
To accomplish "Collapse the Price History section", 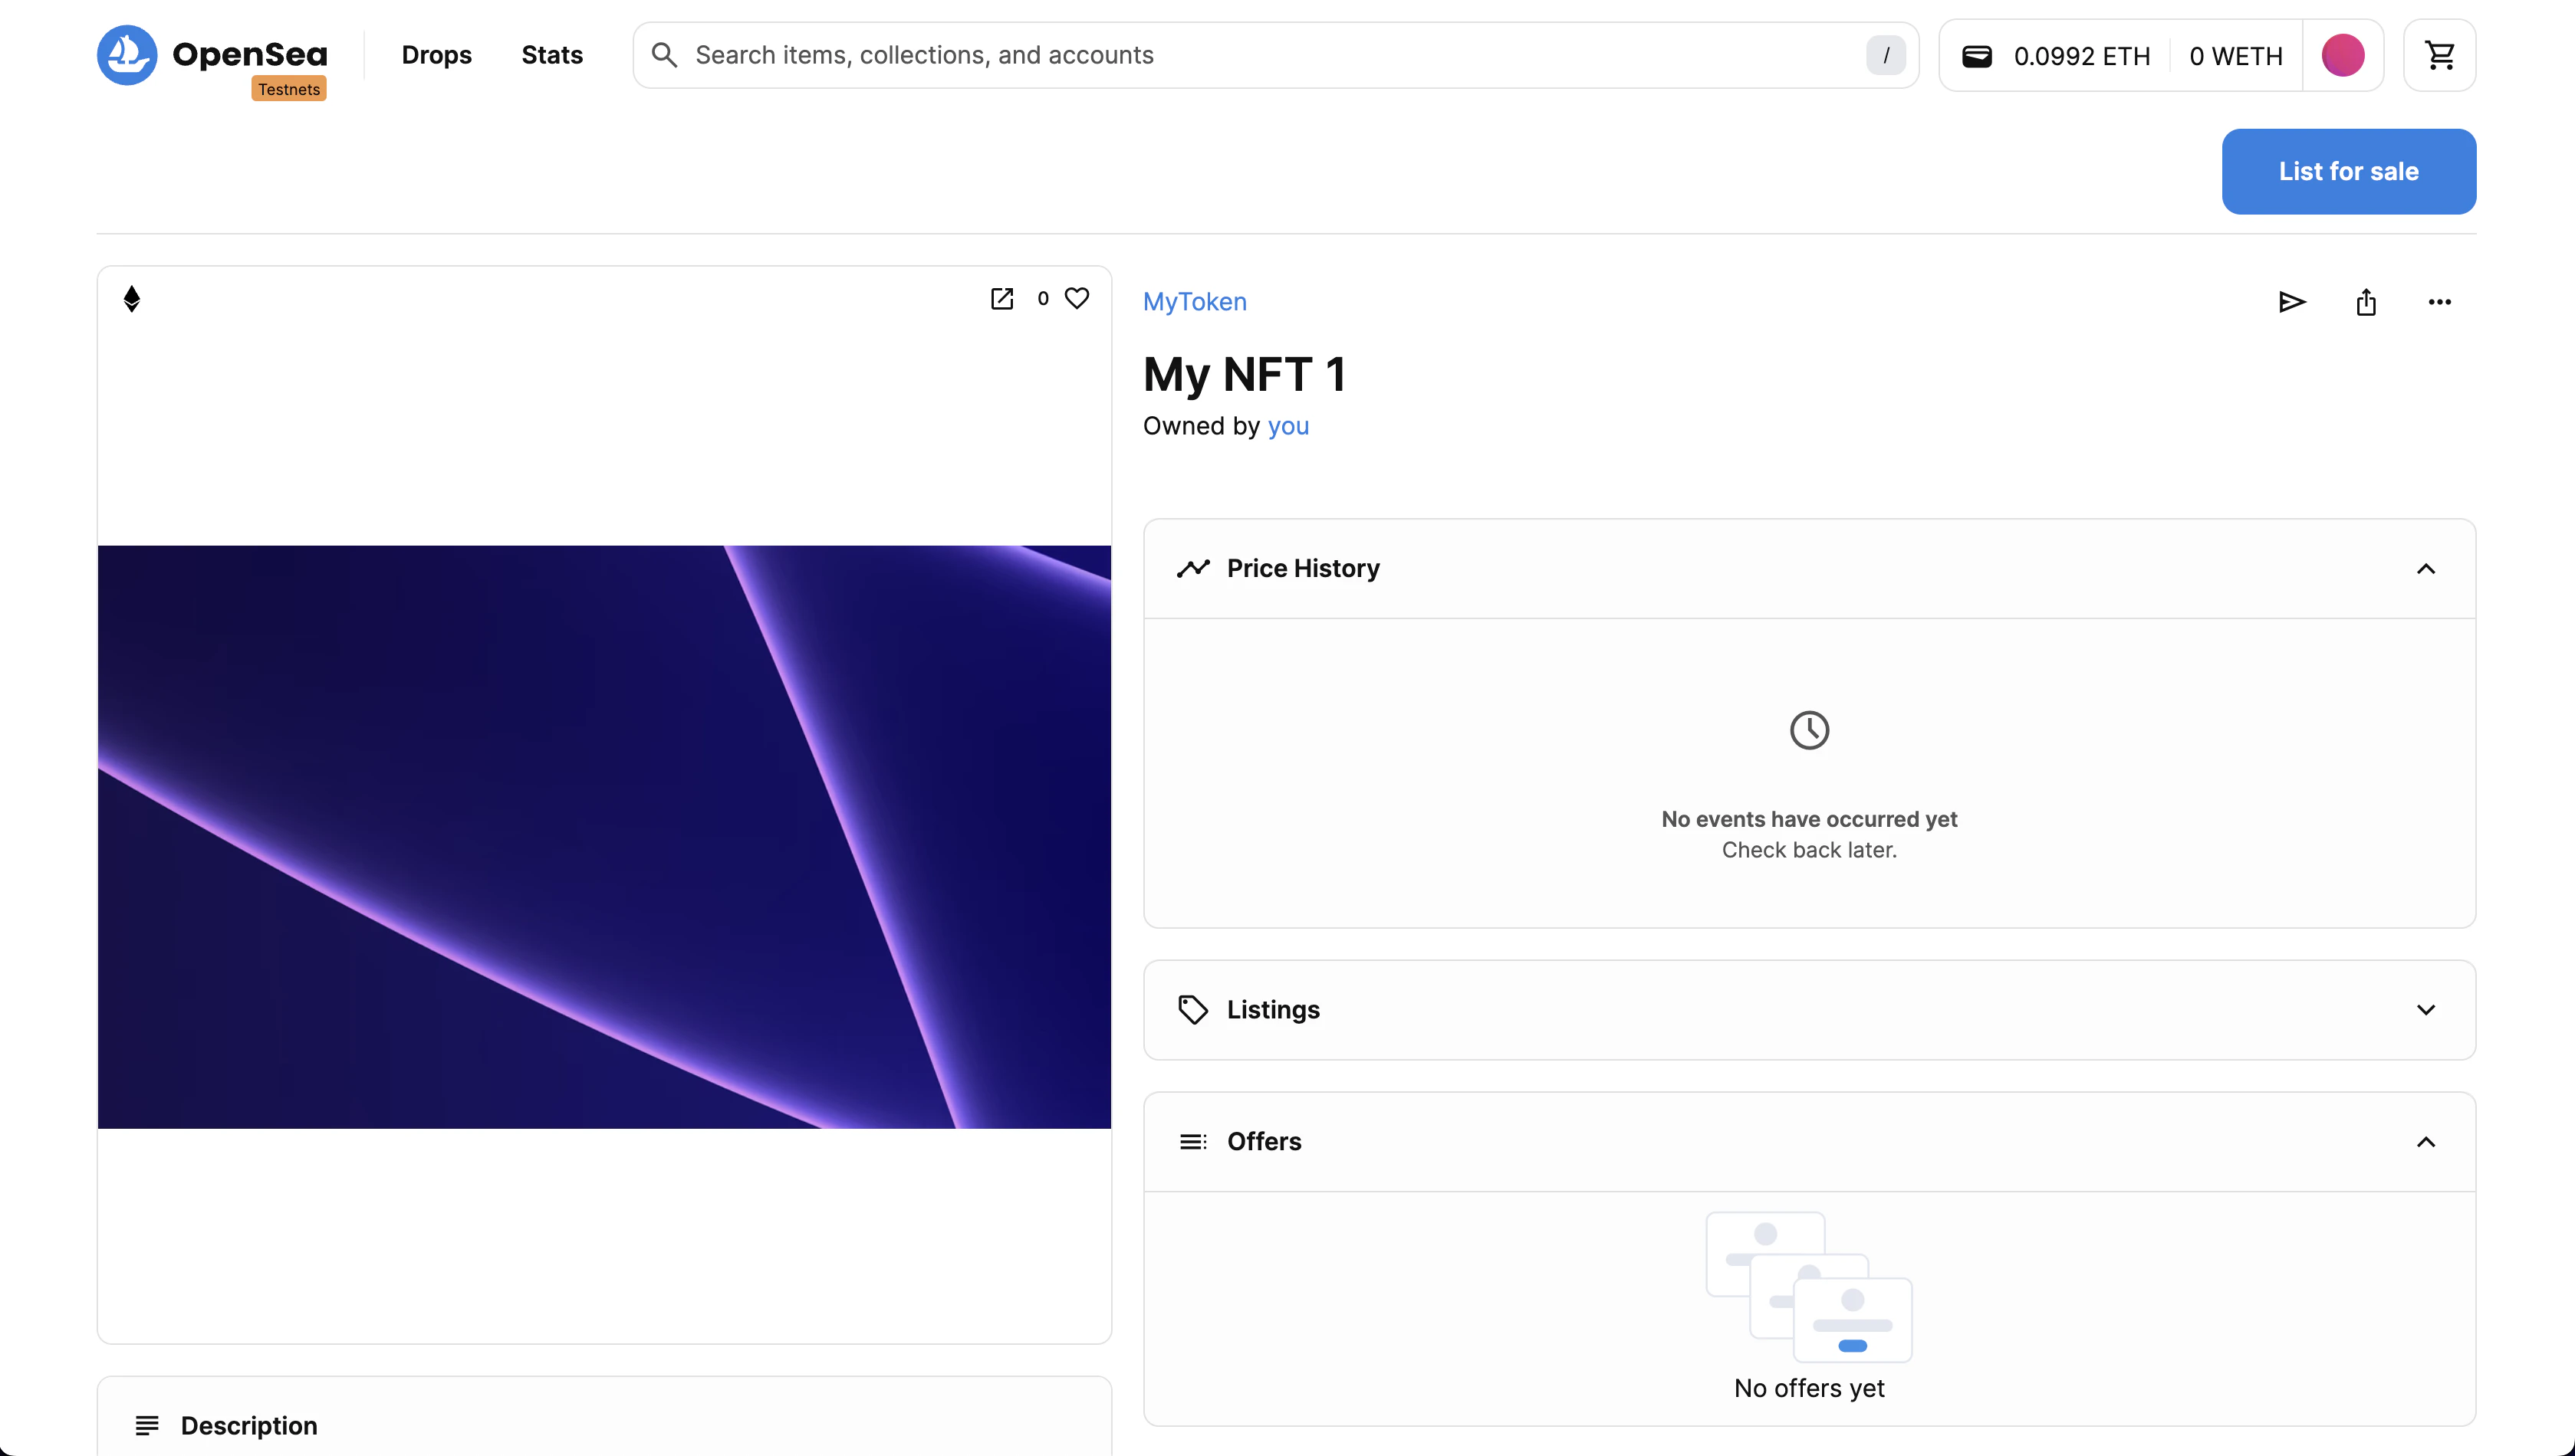I will tap(2426, 568).
